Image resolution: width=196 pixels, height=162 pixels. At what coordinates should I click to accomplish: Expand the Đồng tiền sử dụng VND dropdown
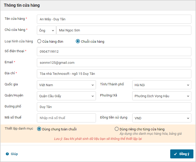162,118
